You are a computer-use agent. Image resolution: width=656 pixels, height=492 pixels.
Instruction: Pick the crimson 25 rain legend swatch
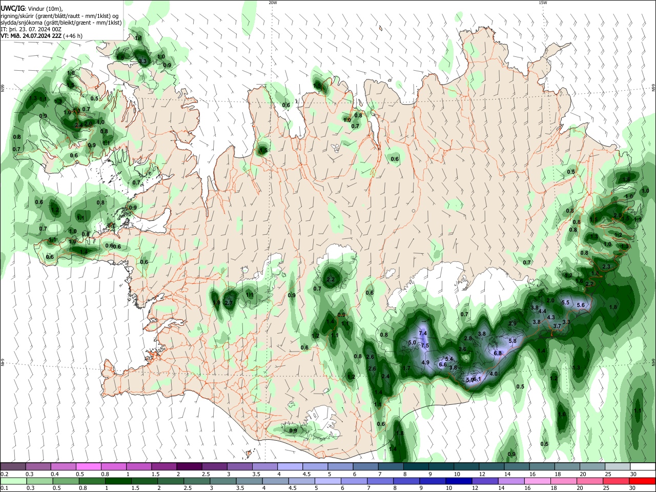pyautogui.click(x=616, y=481)
